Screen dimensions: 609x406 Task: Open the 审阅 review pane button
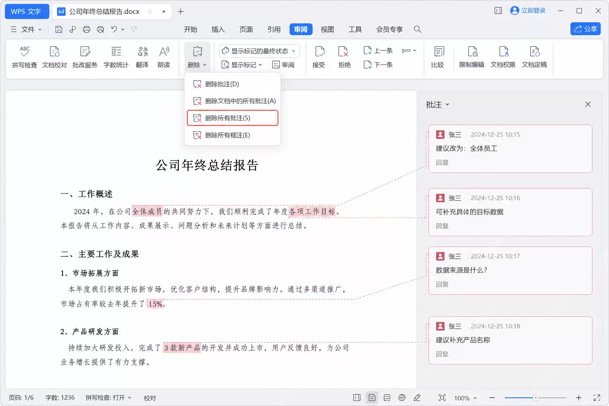coord(283,65)
